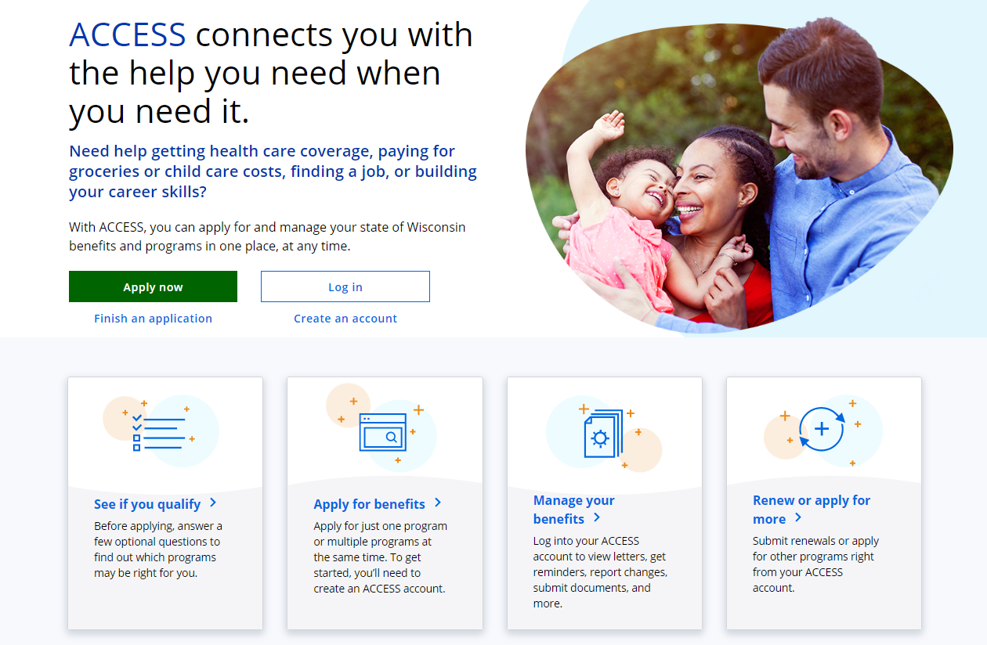Open the Create an account link
The height and width of the screenshot is (645, 987).
[345, 319]
